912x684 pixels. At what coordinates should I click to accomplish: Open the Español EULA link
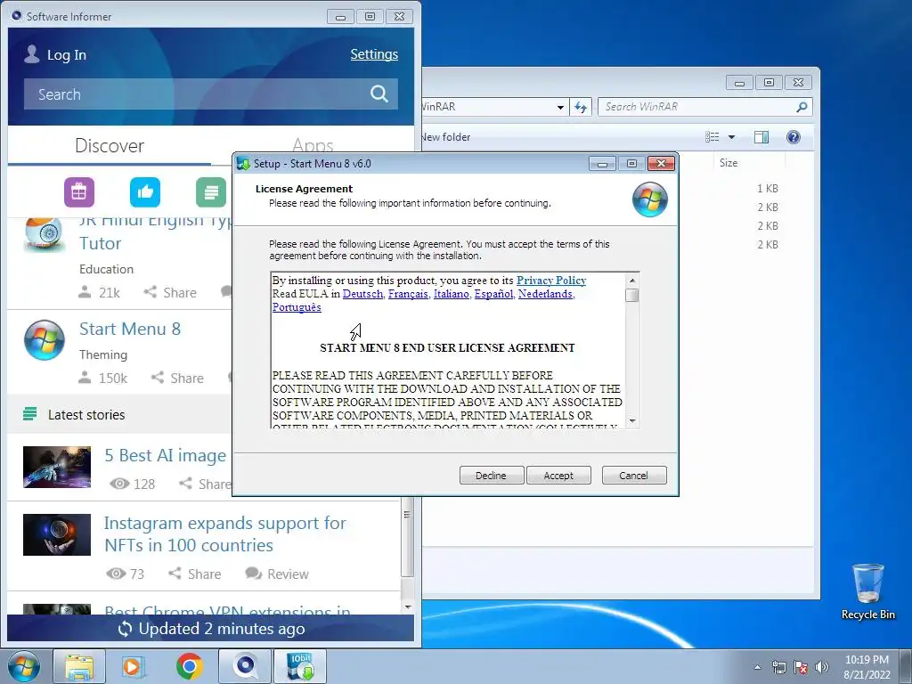[493, 294]
